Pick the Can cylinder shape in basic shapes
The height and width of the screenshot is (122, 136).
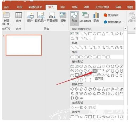pos(121,71)
